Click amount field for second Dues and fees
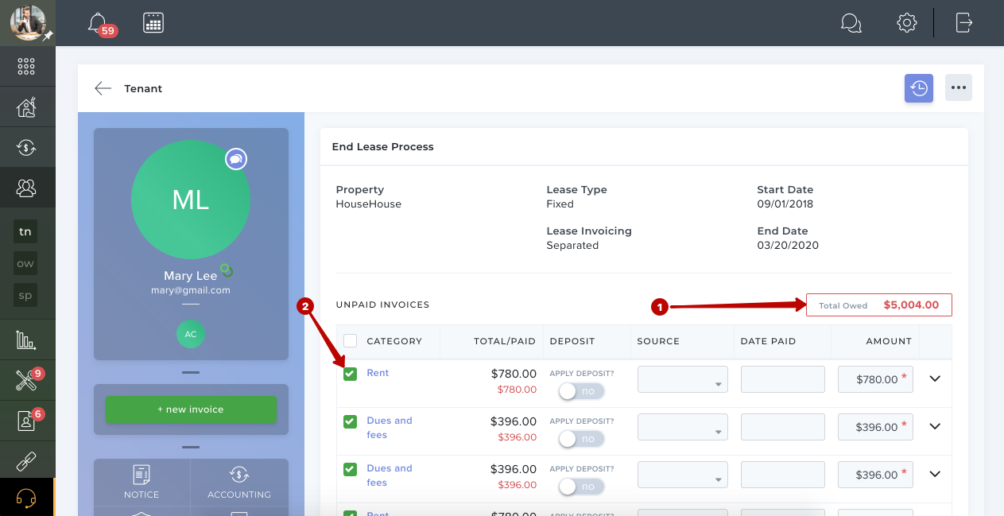 [x=875, y=475]
